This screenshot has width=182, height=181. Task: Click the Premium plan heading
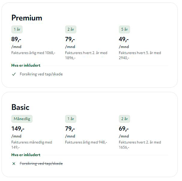pyautogui.click(x=27, y=18)
